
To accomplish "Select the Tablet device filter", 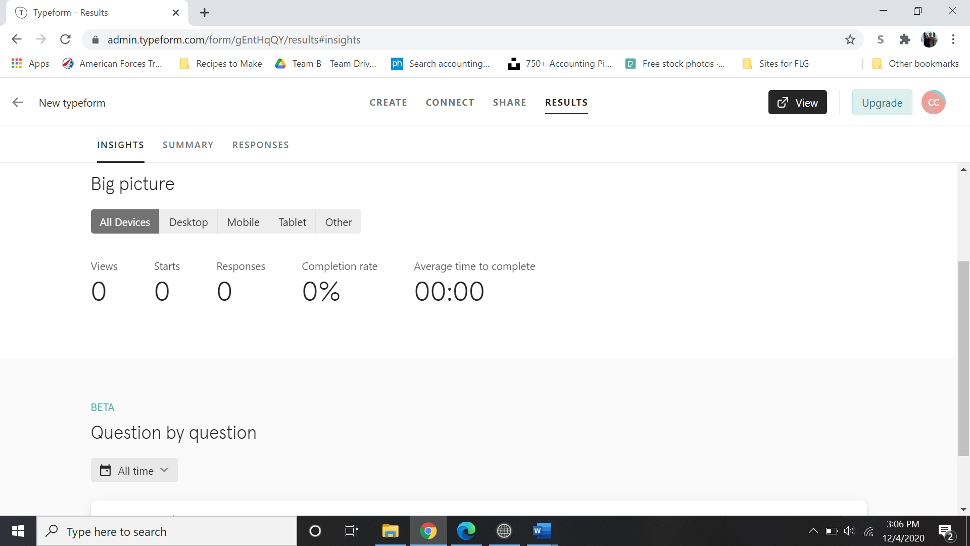I will 292,222.
